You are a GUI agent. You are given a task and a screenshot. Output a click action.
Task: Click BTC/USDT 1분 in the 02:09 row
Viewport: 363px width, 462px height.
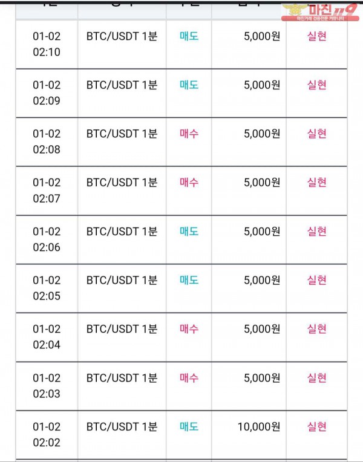(122, 85)
